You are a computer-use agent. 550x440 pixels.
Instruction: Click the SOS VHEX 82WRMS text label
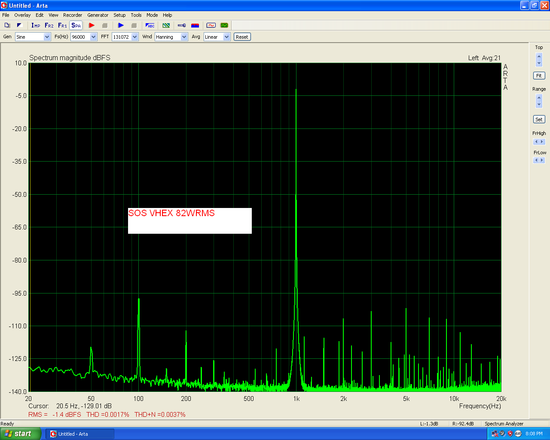[x=171, y=213]
